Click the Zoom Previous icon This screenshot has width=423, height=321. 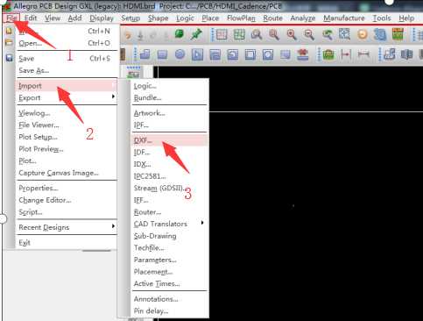coord(327,34)
